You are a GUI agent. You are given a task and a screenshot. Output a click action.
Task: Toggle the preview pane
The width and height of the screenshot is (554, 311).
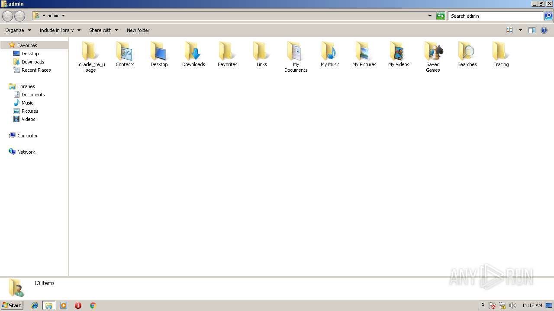coord(532,30)
